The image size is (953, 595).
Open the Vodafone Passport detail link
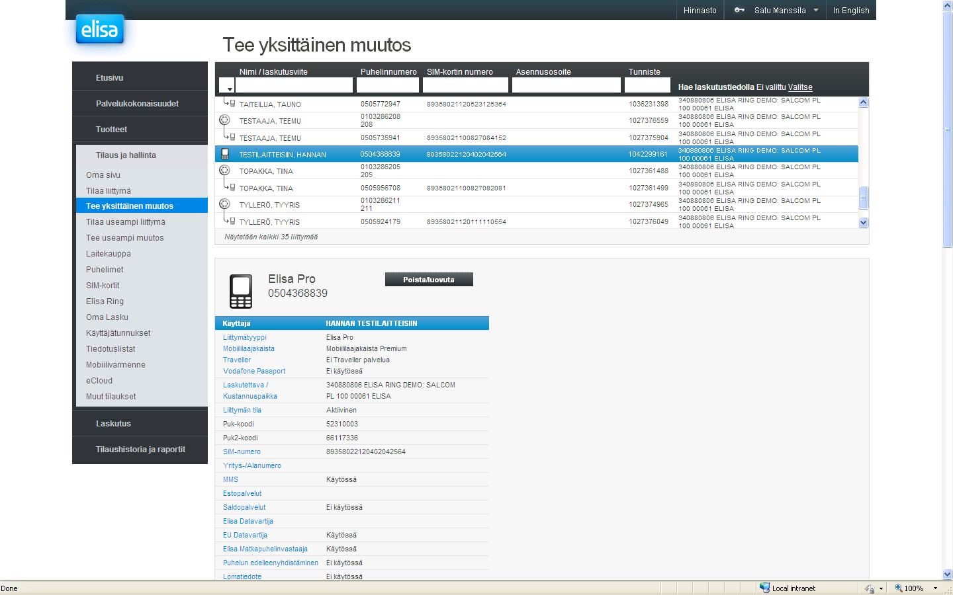pos(254,371)
